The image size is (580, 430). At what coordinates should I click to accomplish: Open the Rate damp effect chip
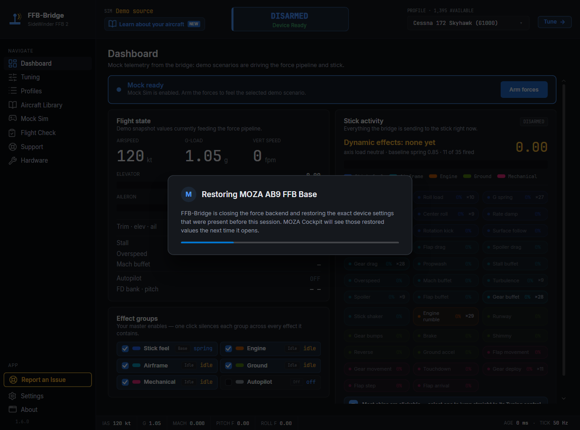pyautogui.click(x=515, y=214)
